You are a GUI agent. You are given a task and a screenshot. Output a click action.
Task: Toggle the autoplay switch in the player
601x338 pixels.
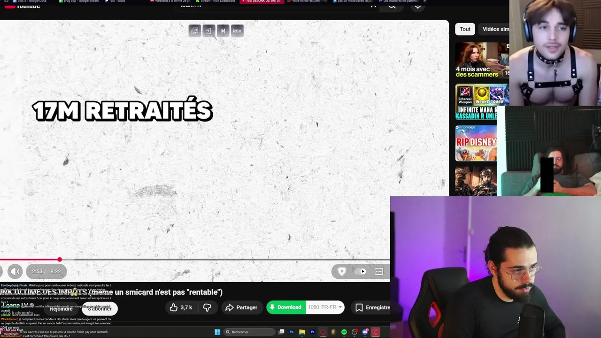click(361, 271)
